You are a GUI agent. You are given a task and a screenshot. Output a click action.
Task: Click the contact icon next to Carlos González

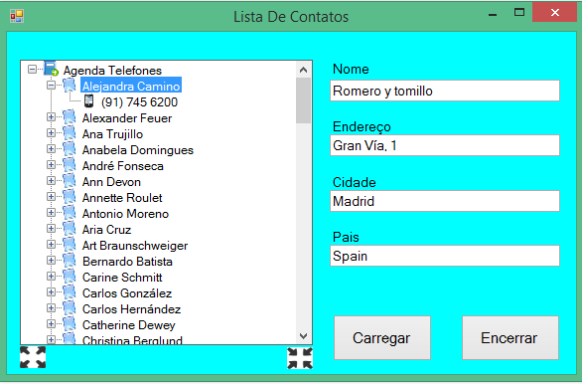pos(70,292)
